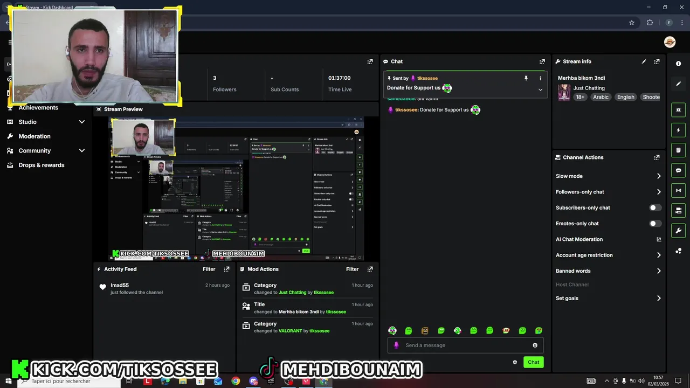Insert the last crying green emote
690x388 pixels.
[x=539, y=330]
